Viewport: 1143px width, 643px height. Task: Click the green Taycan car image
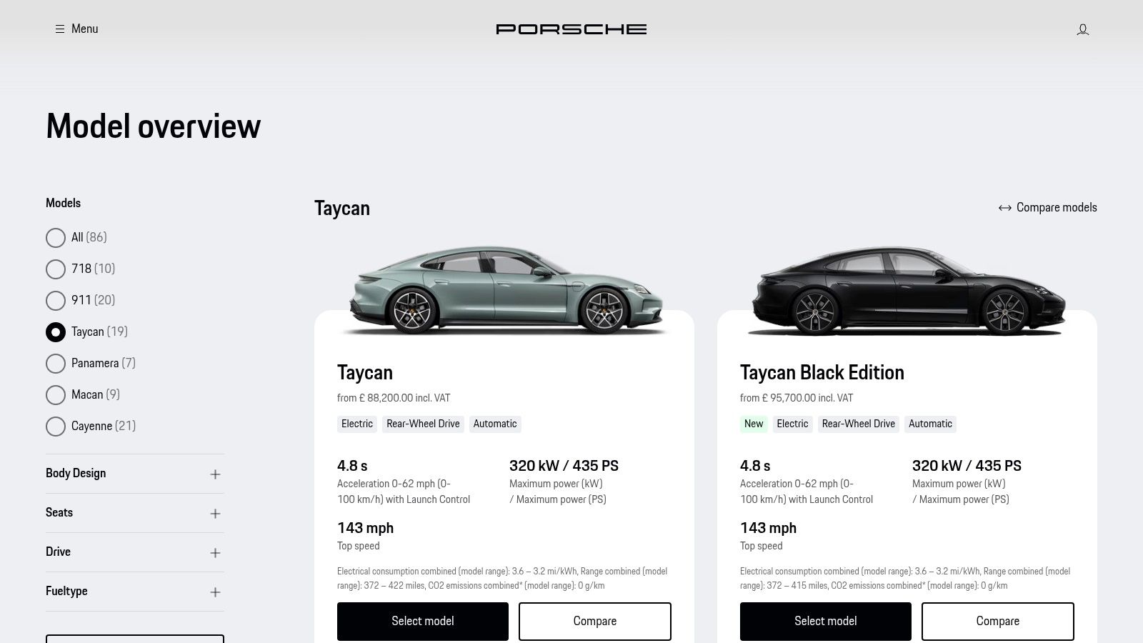click(504, 289)
